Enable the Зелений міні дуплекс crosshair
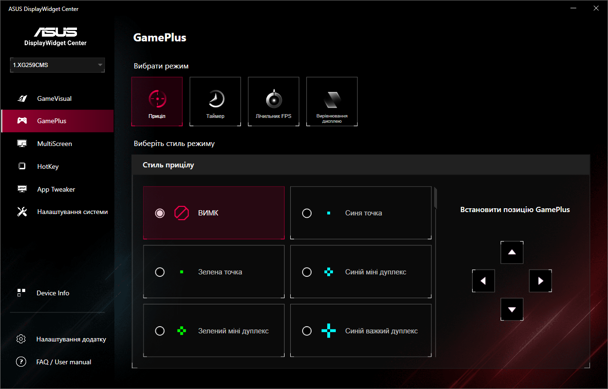This screenshot has height=389, width=608. click(x=213, y=330)
